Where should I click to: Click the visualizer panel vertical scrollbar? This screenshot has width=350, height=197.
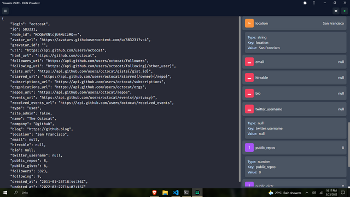tap(349, 144)
